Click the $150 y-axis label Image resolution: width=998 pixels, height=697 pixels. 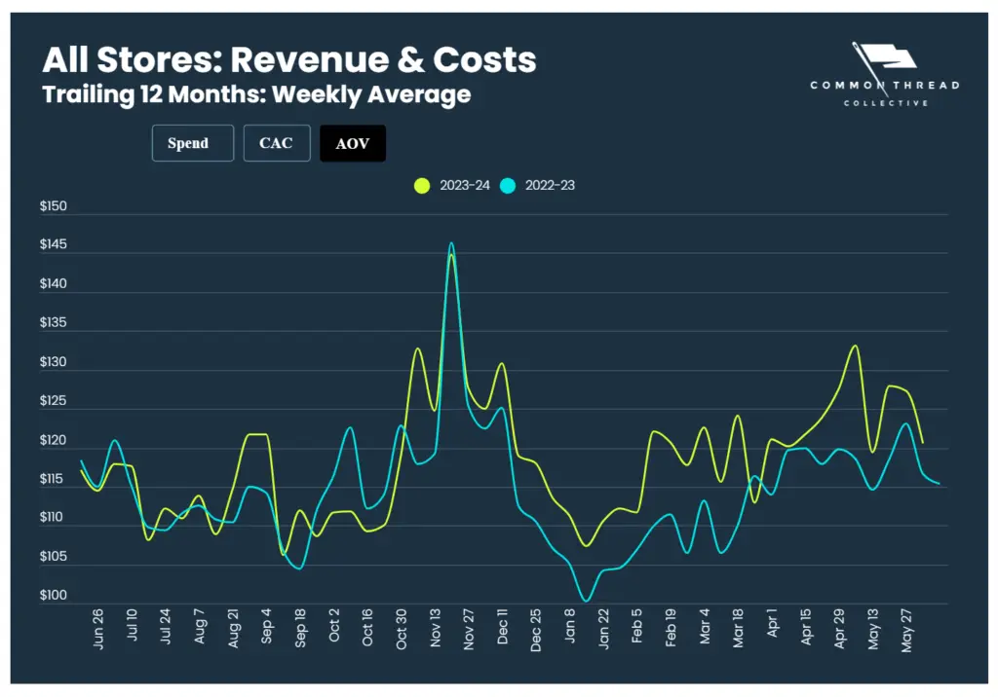(53, 206)
